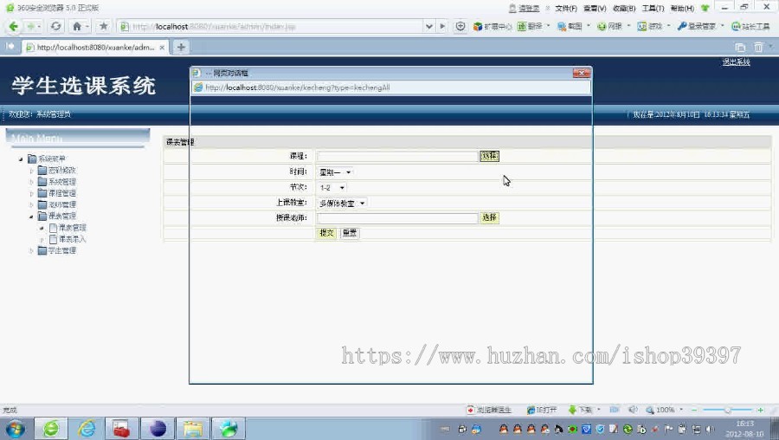Expand the 学生管理 folder
The image size is (779, 440).
[31, 250]
